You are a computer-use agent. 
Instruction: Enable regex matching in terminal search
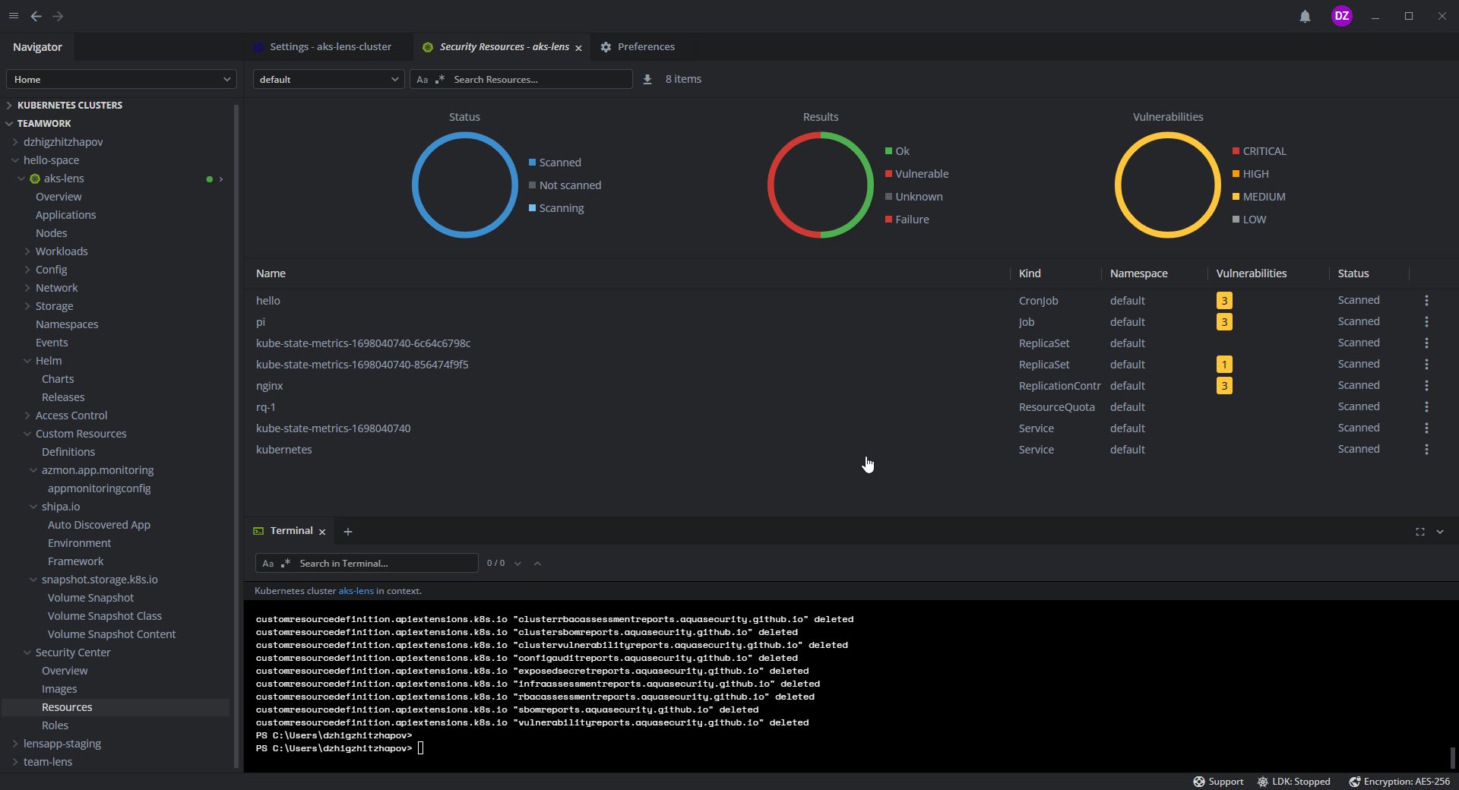285,563
